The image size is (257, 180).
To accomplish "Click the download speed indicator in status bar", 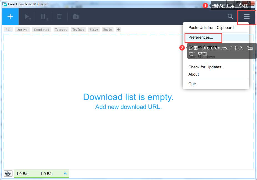I will [x=22, y=174].
